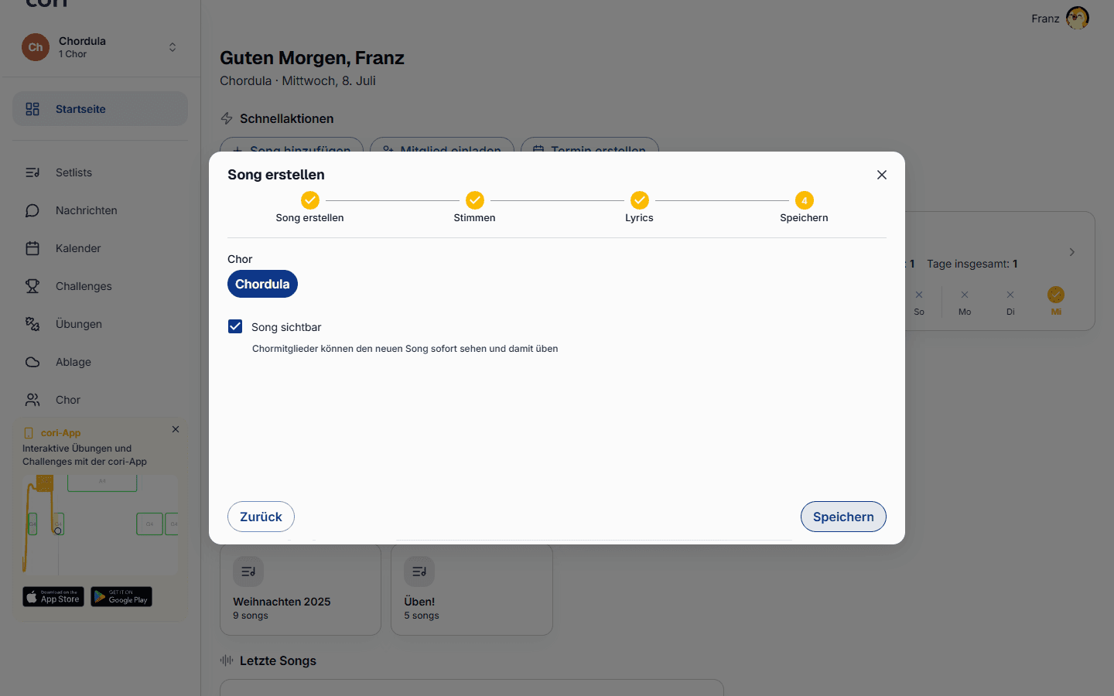The width and height of the screenshot is (1114, 696).
Task: Go back with the Zurück button
Action: tap(261, 517)
